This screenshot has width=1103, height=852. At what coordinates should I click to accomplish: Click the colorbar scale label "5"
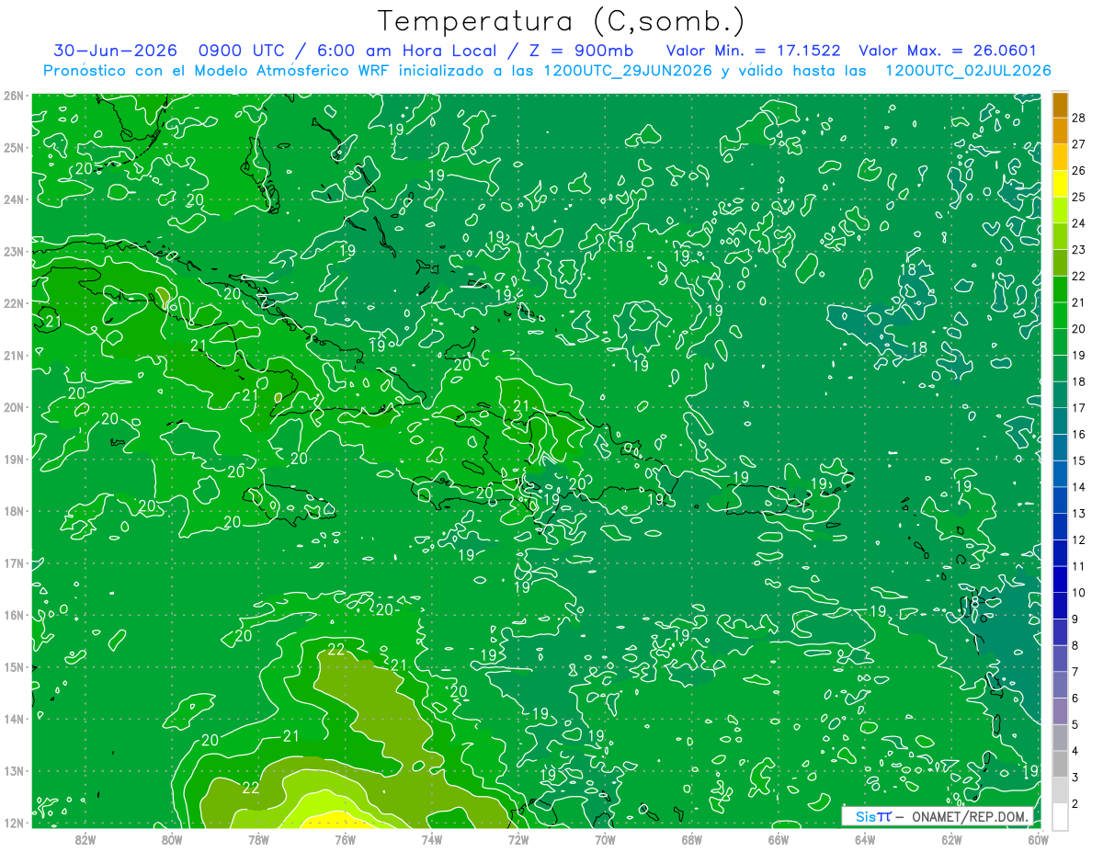[1075, 725]
